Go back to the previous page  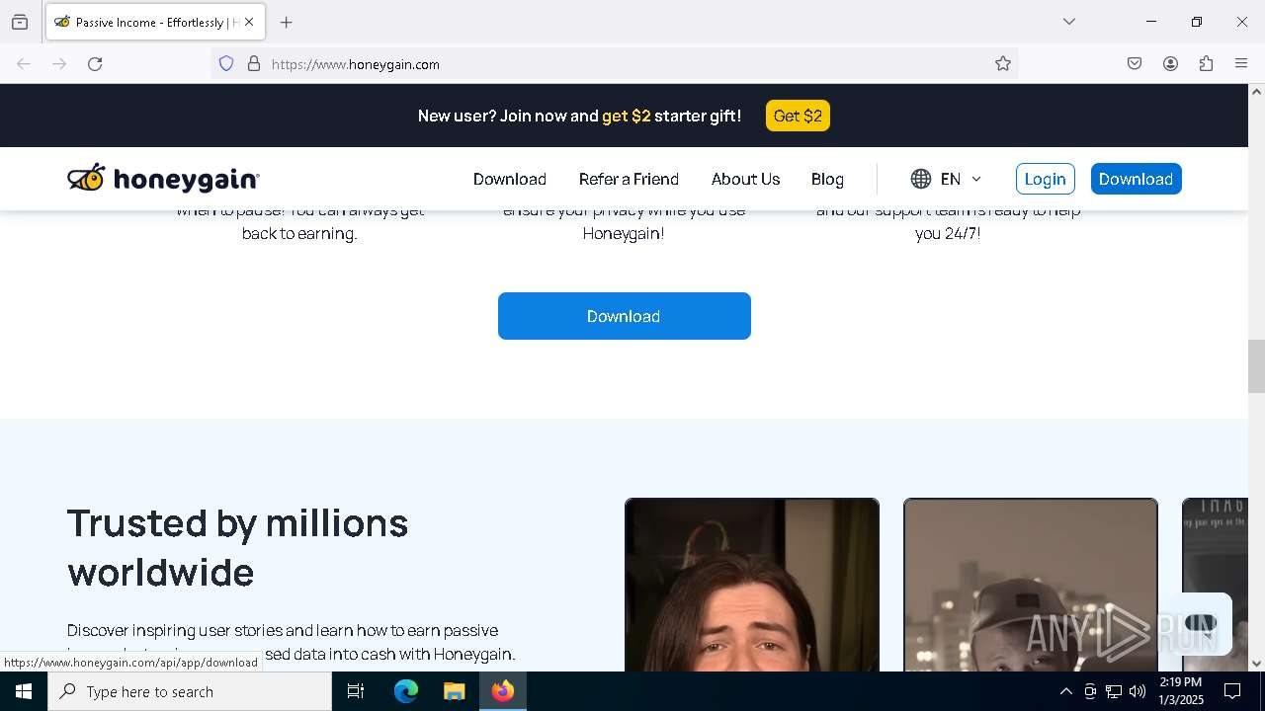[24, 64]
